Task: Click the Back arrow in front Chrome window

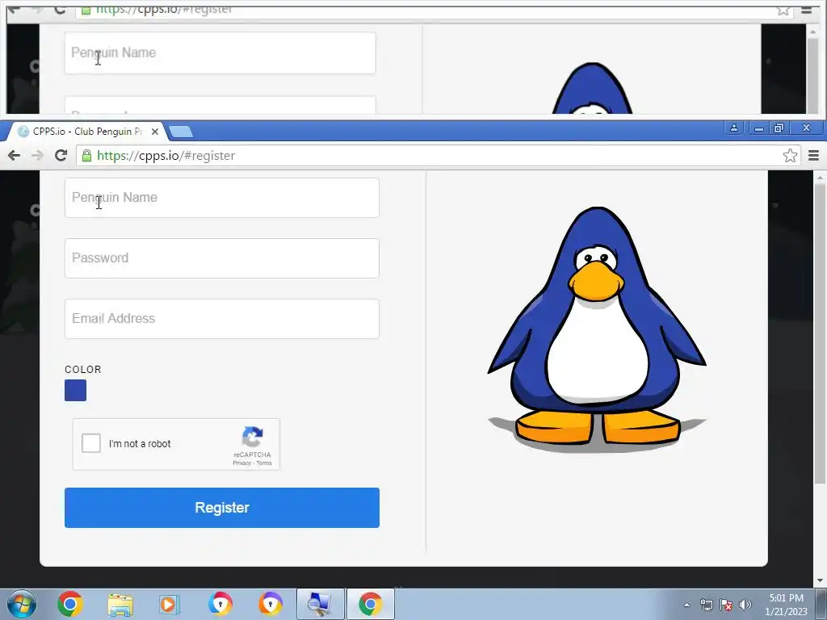Action: click(15, 156)
